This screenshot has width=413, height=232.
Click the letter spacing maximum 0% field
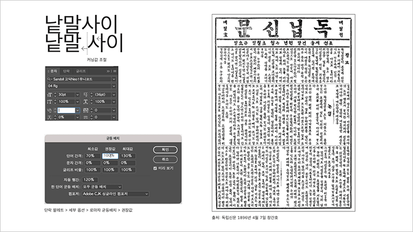coord(127,163)
